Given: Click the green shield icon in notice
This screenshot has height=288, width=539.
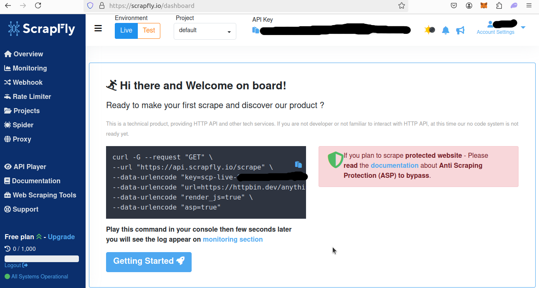Looking at the screenshot, I should pos(335,160).
